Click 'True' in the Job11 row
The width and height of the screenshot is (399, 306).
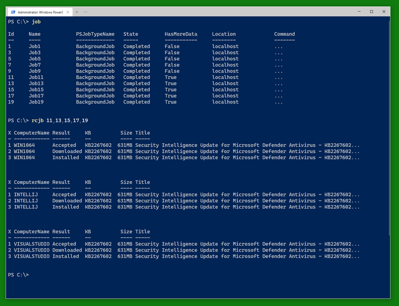tap(171, 77)
